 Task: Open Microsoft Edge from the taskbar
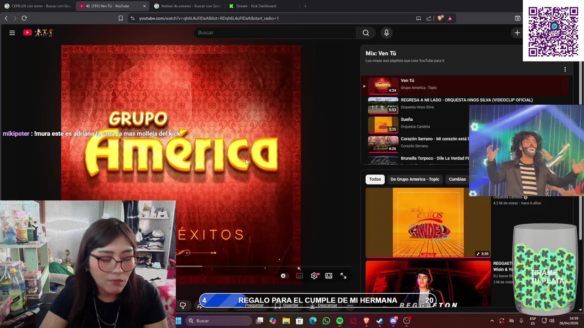coord(313,321)
